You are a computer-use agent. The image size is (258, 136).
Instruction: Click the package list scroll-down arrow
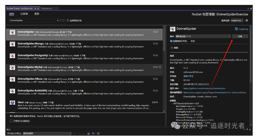click(x=164, y=111)
